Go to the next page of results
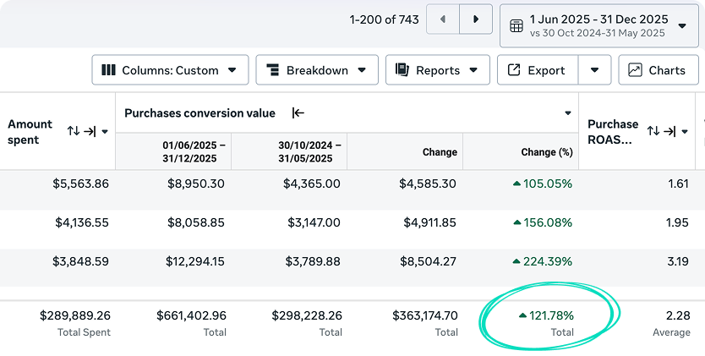The image size is (705, 356). tap(476, 19)
